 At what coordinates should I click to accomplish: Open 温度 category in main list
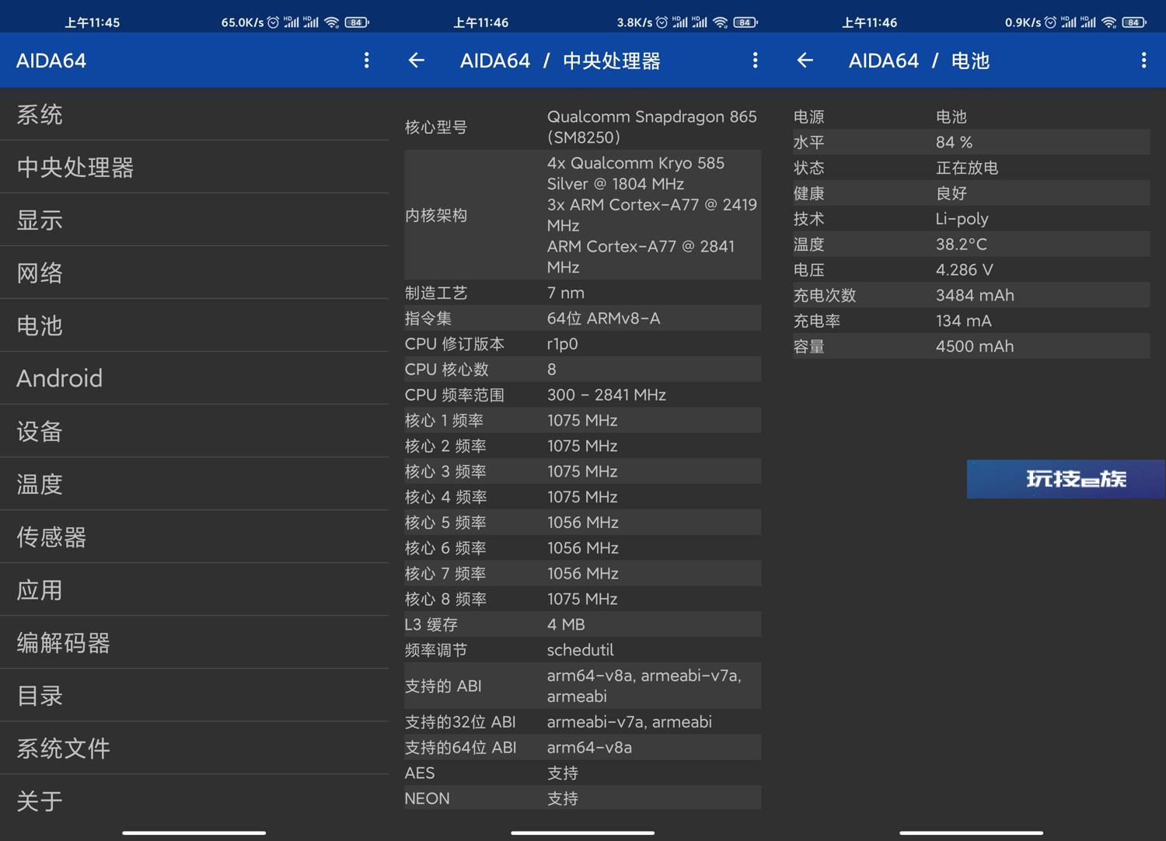(194, 485)
